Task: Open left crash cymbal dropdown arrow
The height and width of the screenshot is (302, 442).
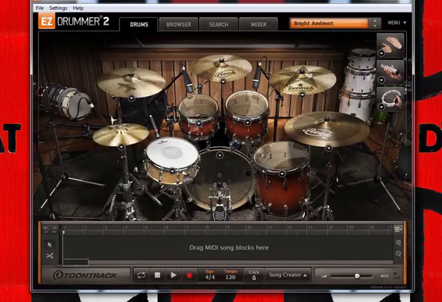Action: pos(131,98)
